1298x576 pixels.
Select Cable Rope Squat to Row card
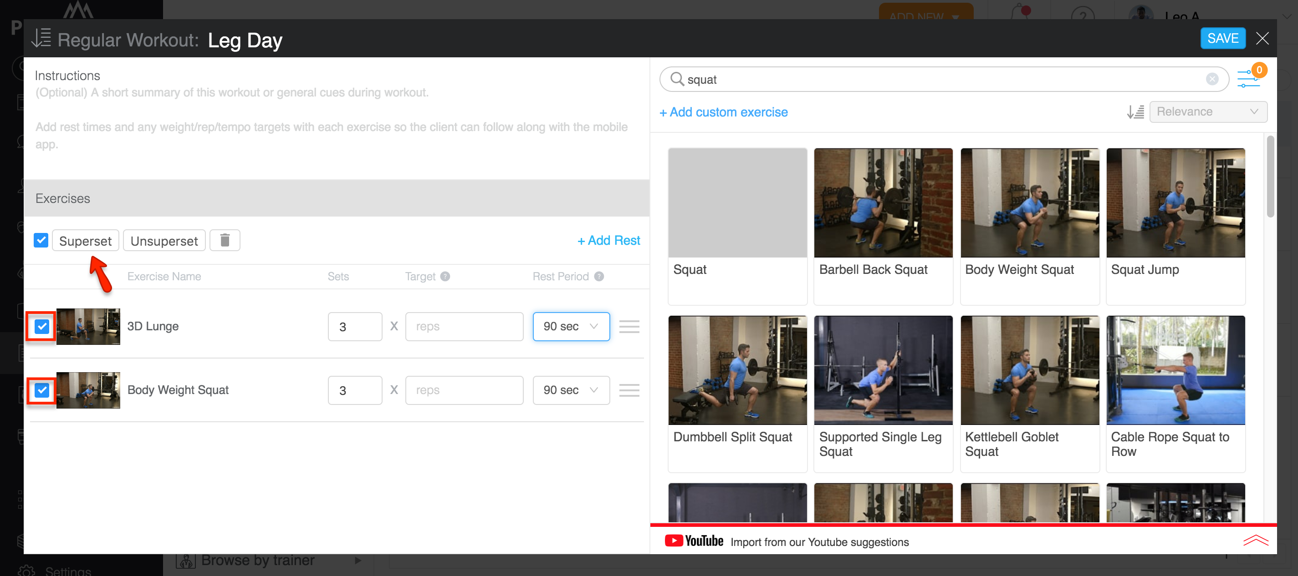tap(1175, 394)
